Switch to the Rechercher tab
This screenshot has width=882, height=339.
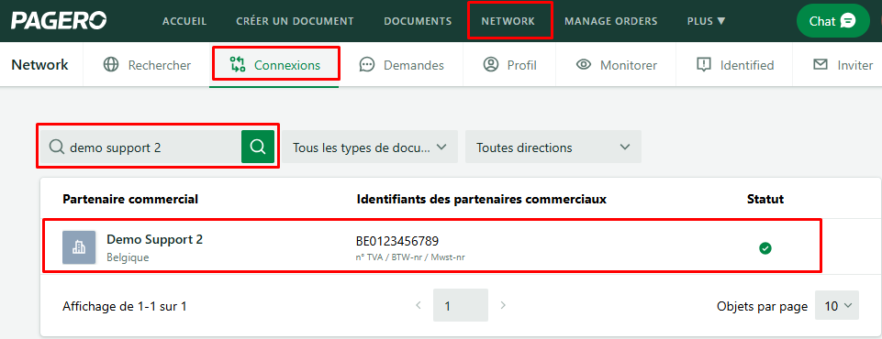coord(148,65)
